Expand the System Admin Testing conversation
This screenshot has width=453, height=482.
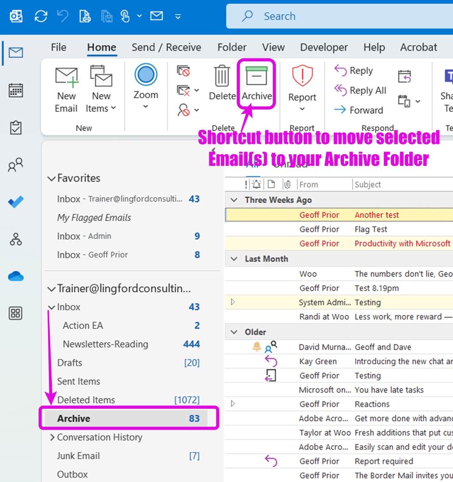tap(233, 302)
